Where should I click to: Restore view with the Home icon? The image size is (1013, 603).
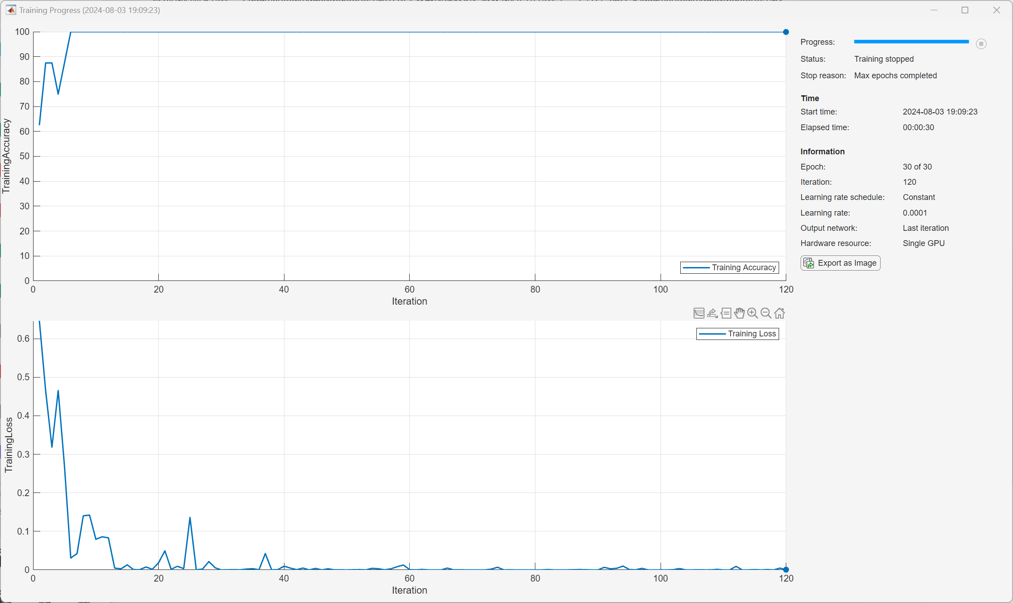click(780, 313)
